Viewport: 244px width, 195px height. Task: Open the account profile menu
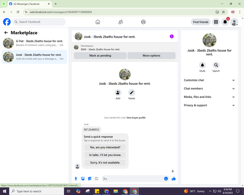(x=234, y=22)
